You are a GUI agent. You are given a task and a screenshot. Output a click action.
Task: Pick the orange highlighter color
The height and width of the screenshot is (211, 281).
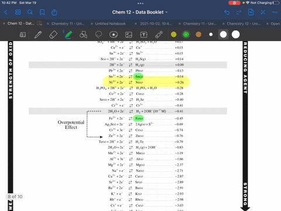pos(198,35)
